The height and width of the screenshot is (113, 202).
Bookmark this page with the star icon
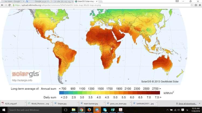[x=192, y=5]
